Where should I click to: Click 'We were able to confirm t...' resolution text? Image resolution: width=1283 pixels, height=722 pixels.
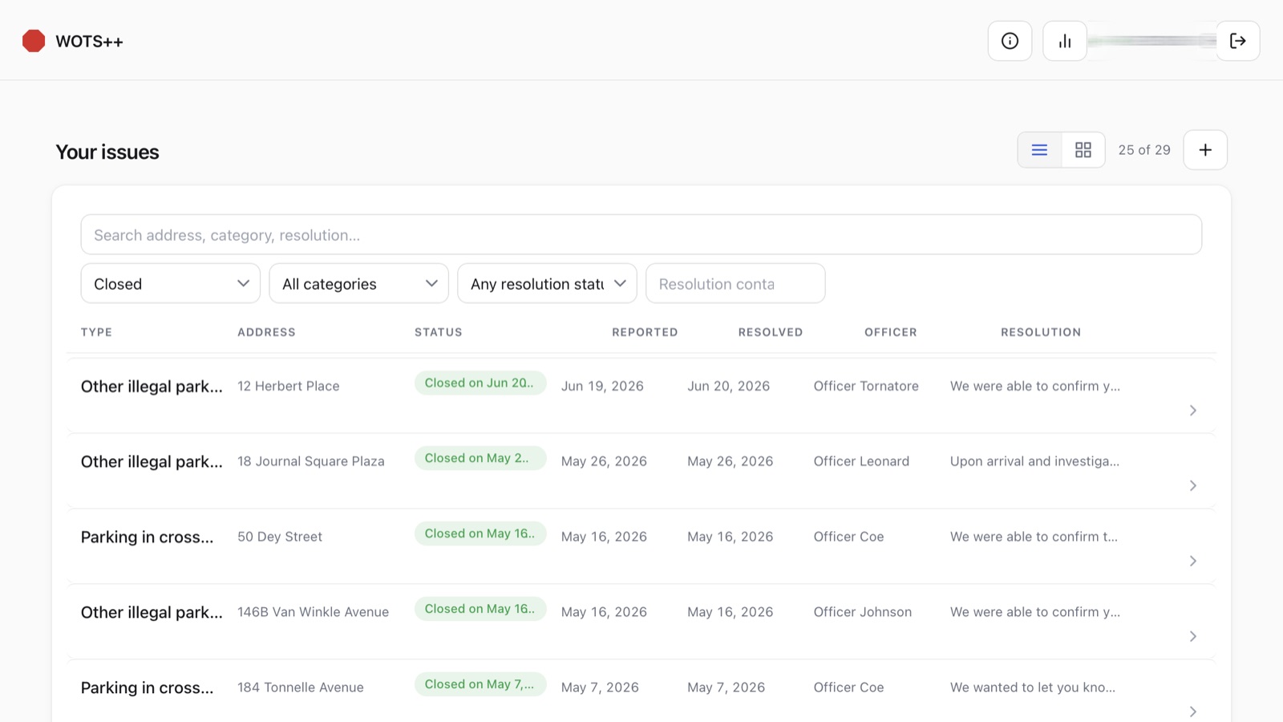click(x=1034, y=537)
